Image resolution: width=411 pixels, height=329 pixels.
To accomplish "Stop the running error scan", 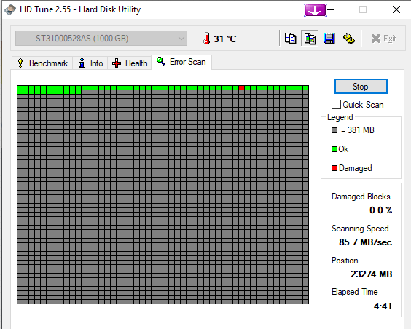I will (x=361, y=87).
